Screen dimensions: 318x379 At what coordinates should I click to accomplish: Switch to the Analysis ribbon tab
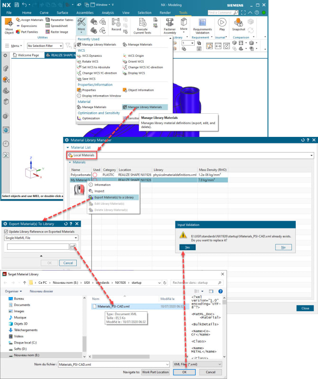[x=108, y=13]
